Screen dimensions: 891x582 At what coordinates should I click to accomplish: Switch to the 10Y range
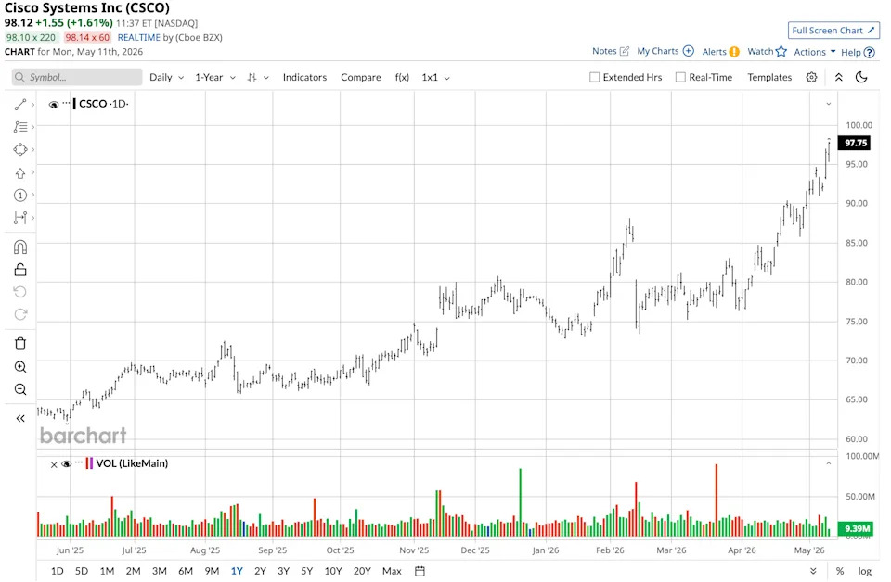click(x=333, y=571)
